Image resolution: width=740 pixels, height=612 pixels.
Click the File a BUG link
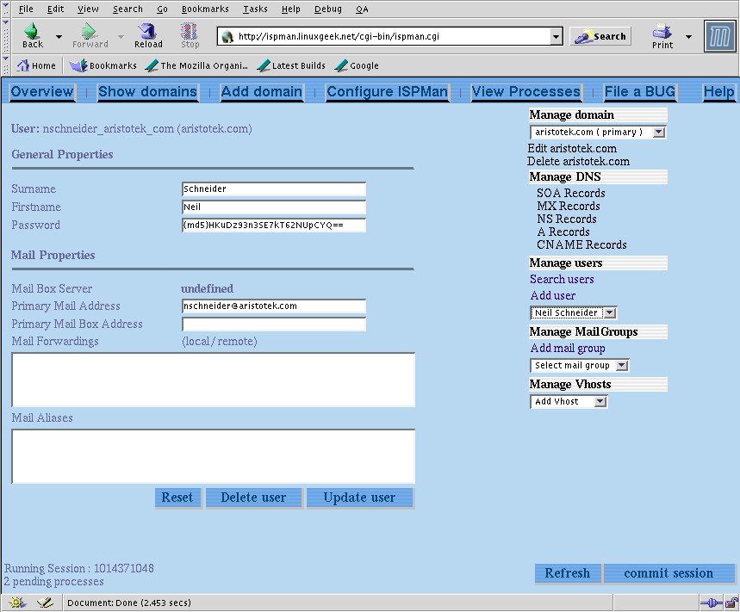(640, 91)
